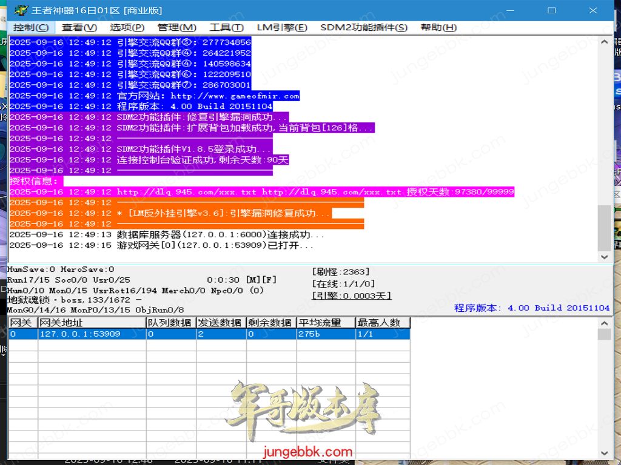
Task: Click the app icon in the title bar
Action: 20,10
